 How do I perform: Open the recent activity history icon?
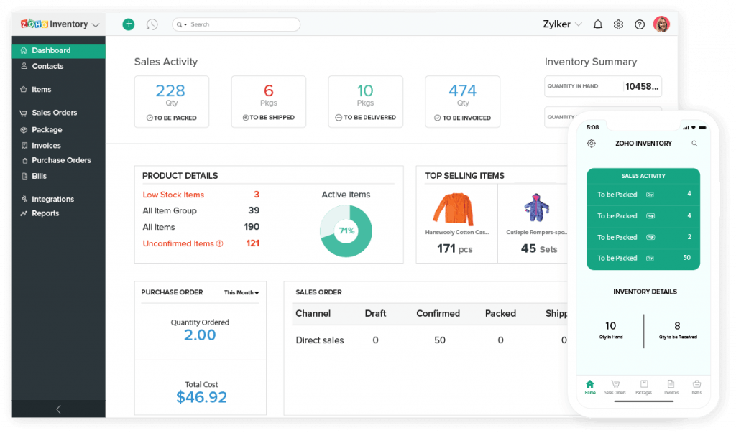pos(152,24)
